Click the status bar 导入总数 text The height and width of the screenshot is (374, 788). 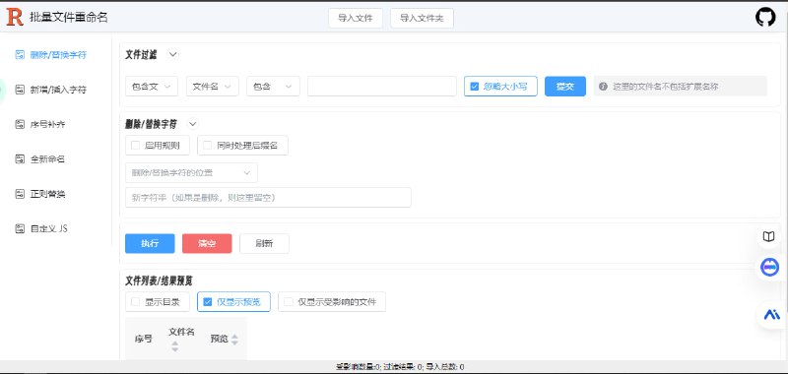(445, 367)
